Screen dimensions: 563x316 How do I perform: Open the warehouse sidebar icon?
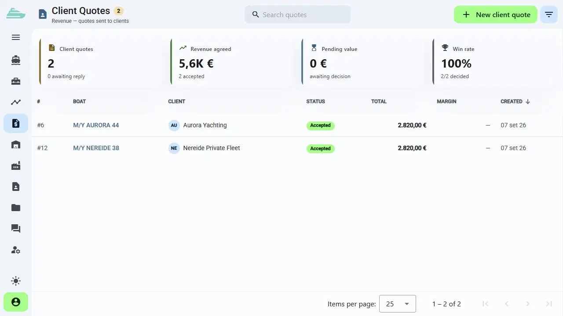tap(16, 144)
